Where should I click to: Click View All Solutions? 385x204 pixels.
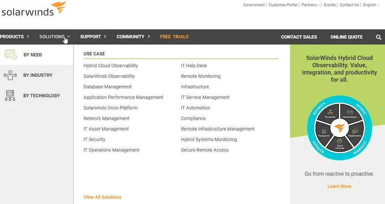(103, 197)
